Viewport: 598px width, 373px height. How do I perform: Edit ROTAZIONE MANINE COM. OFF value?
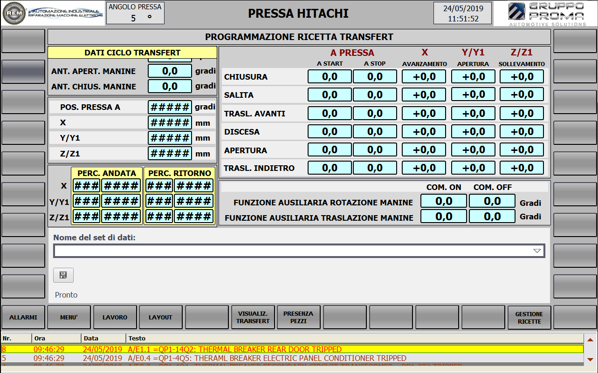[492, 201]
